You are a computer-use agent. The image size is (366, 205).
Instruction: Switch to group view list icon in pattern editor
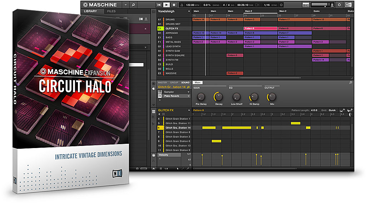154,111
